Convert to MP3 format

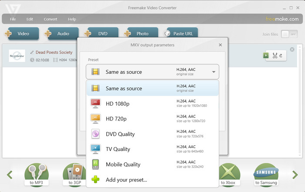(x=36, y=175)
